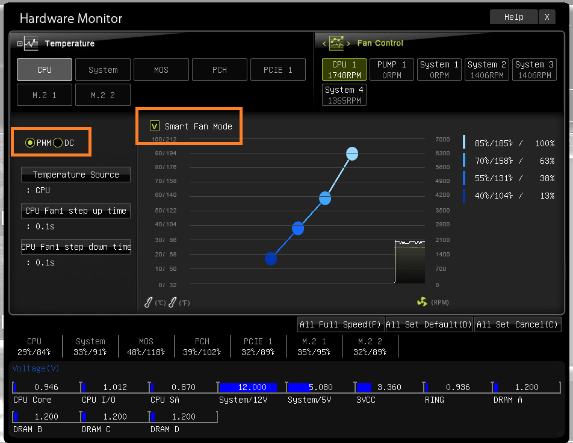
Task: Click the CPU 29°C/84°F reading
Action: 34,347
